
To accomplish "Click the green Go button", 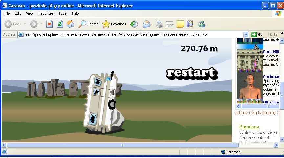I will [257, 34].
